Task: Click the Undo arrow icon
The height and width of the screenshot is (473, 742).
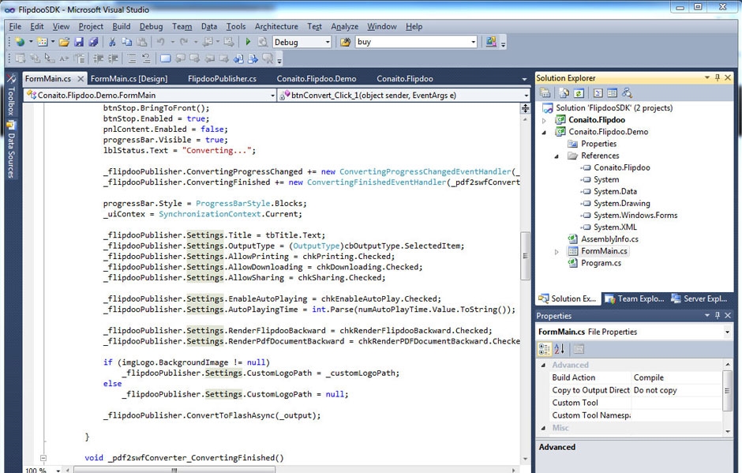Action: click(x=161, y=42)
